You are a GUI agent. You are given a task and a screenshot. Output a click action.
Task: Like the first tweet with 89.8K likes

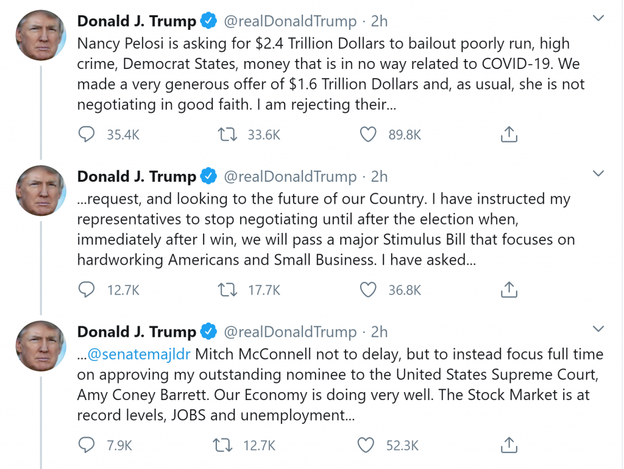368,134
